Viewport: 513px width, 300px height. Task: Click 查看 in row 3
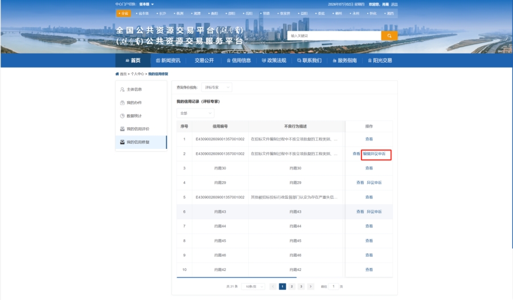point(369,168)
